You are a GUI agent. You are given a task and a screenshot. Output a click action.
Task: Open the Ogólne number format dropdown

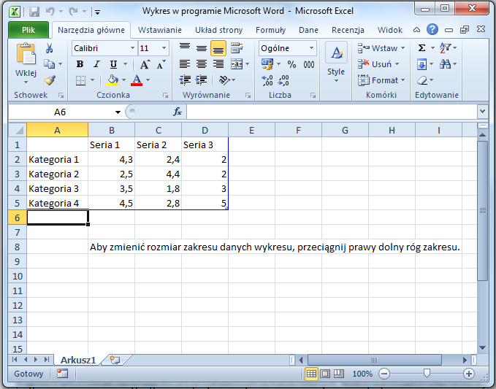coord(312,48)
